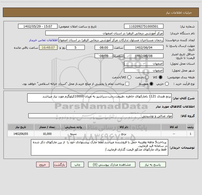Click the ایجاد کننده درخواست: label
The width and height of the screenshot is (202, 195).
180,40
